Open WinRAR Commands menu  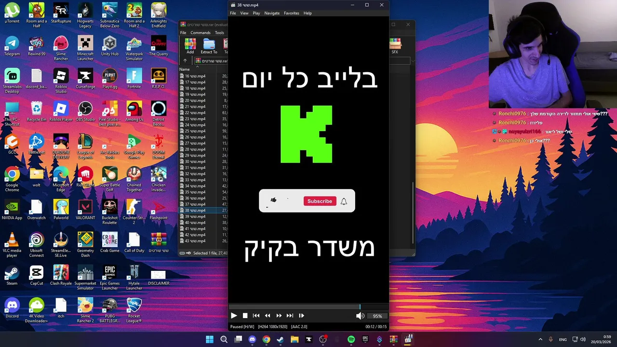click(201, 33)
